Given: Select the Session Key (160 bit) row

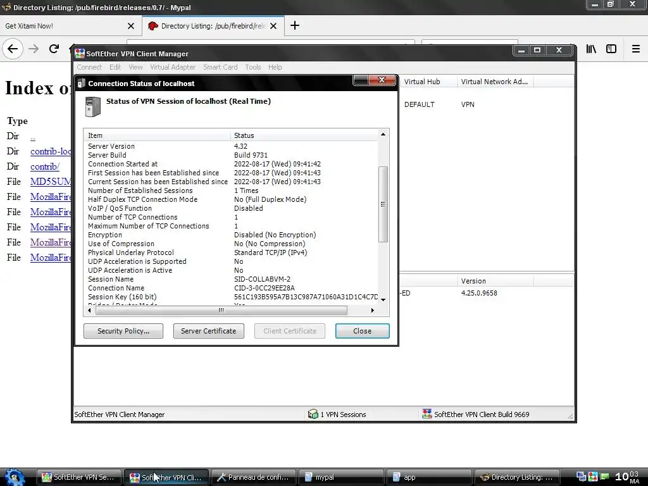Looking at the screenshot, I should click(x=230, y=297).
